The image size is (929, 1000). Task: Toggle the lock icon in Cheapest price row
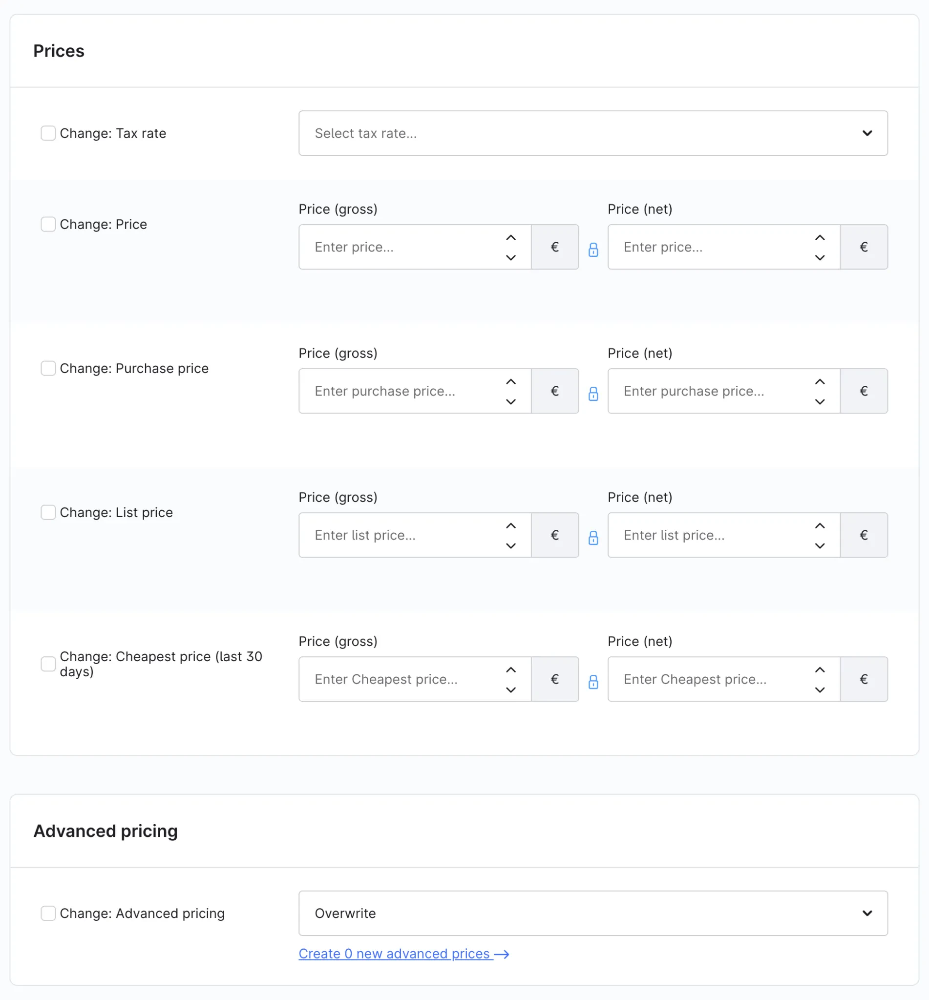pyautogui.click(x=593, y=682)
